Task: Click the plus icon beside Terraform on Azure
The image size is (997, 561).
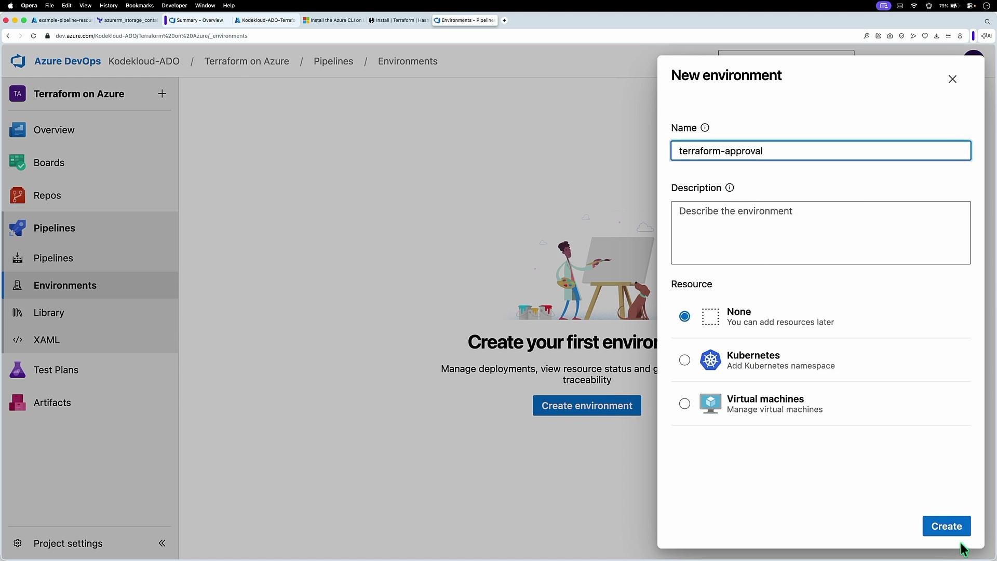Action: (x=162, y=94)
